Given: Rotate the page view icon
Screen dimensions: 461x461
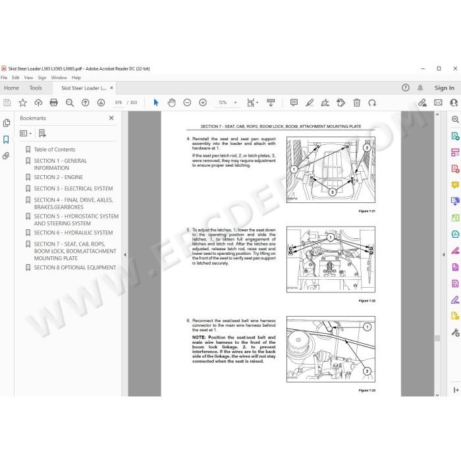Looking at the screenshot, I should (372, 103).
